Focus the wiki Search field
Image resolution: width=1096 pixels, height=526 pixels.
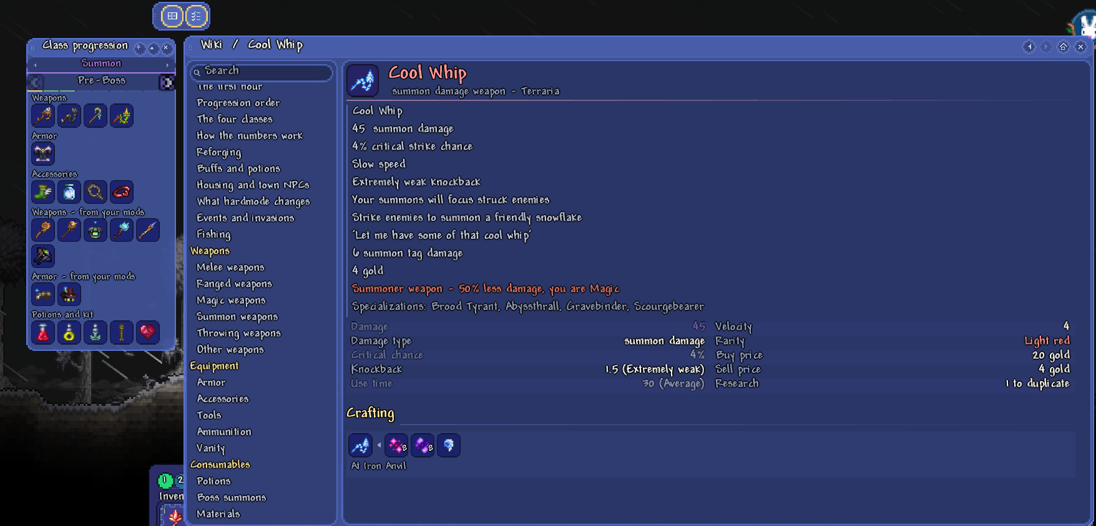262,72
